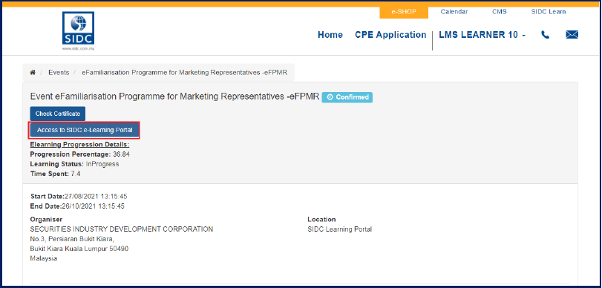Click Access to SIDC e-Learning Portal
Viewport: 602px width, 288px height.
click(85, 130)
